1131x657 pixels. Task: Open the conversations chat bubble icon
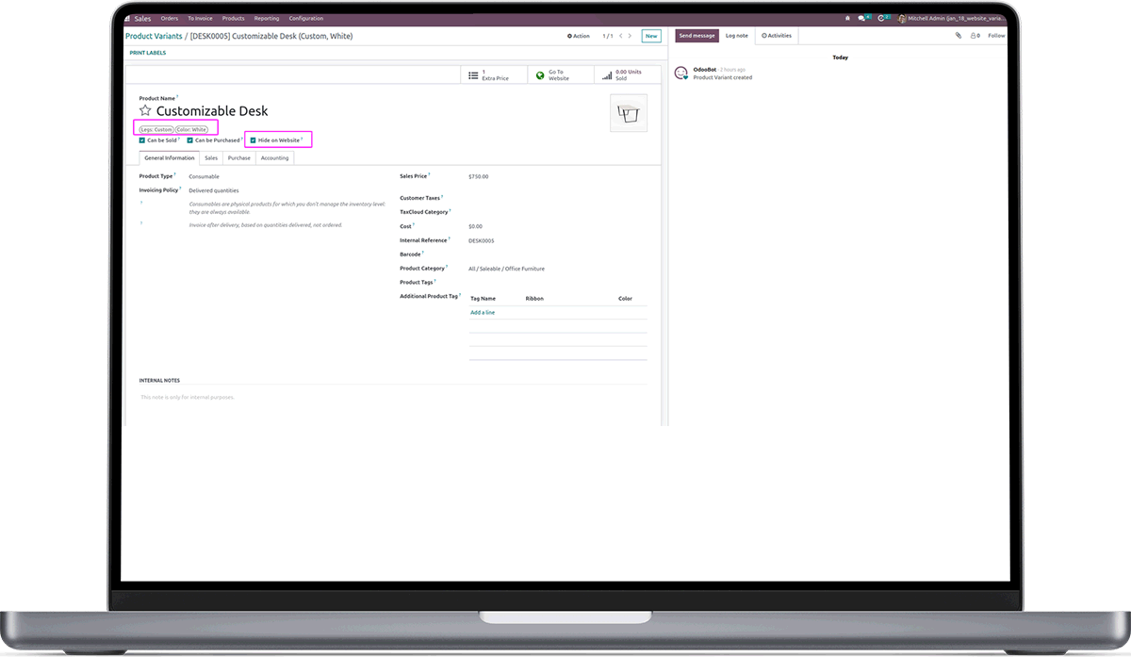click(863, 18)
